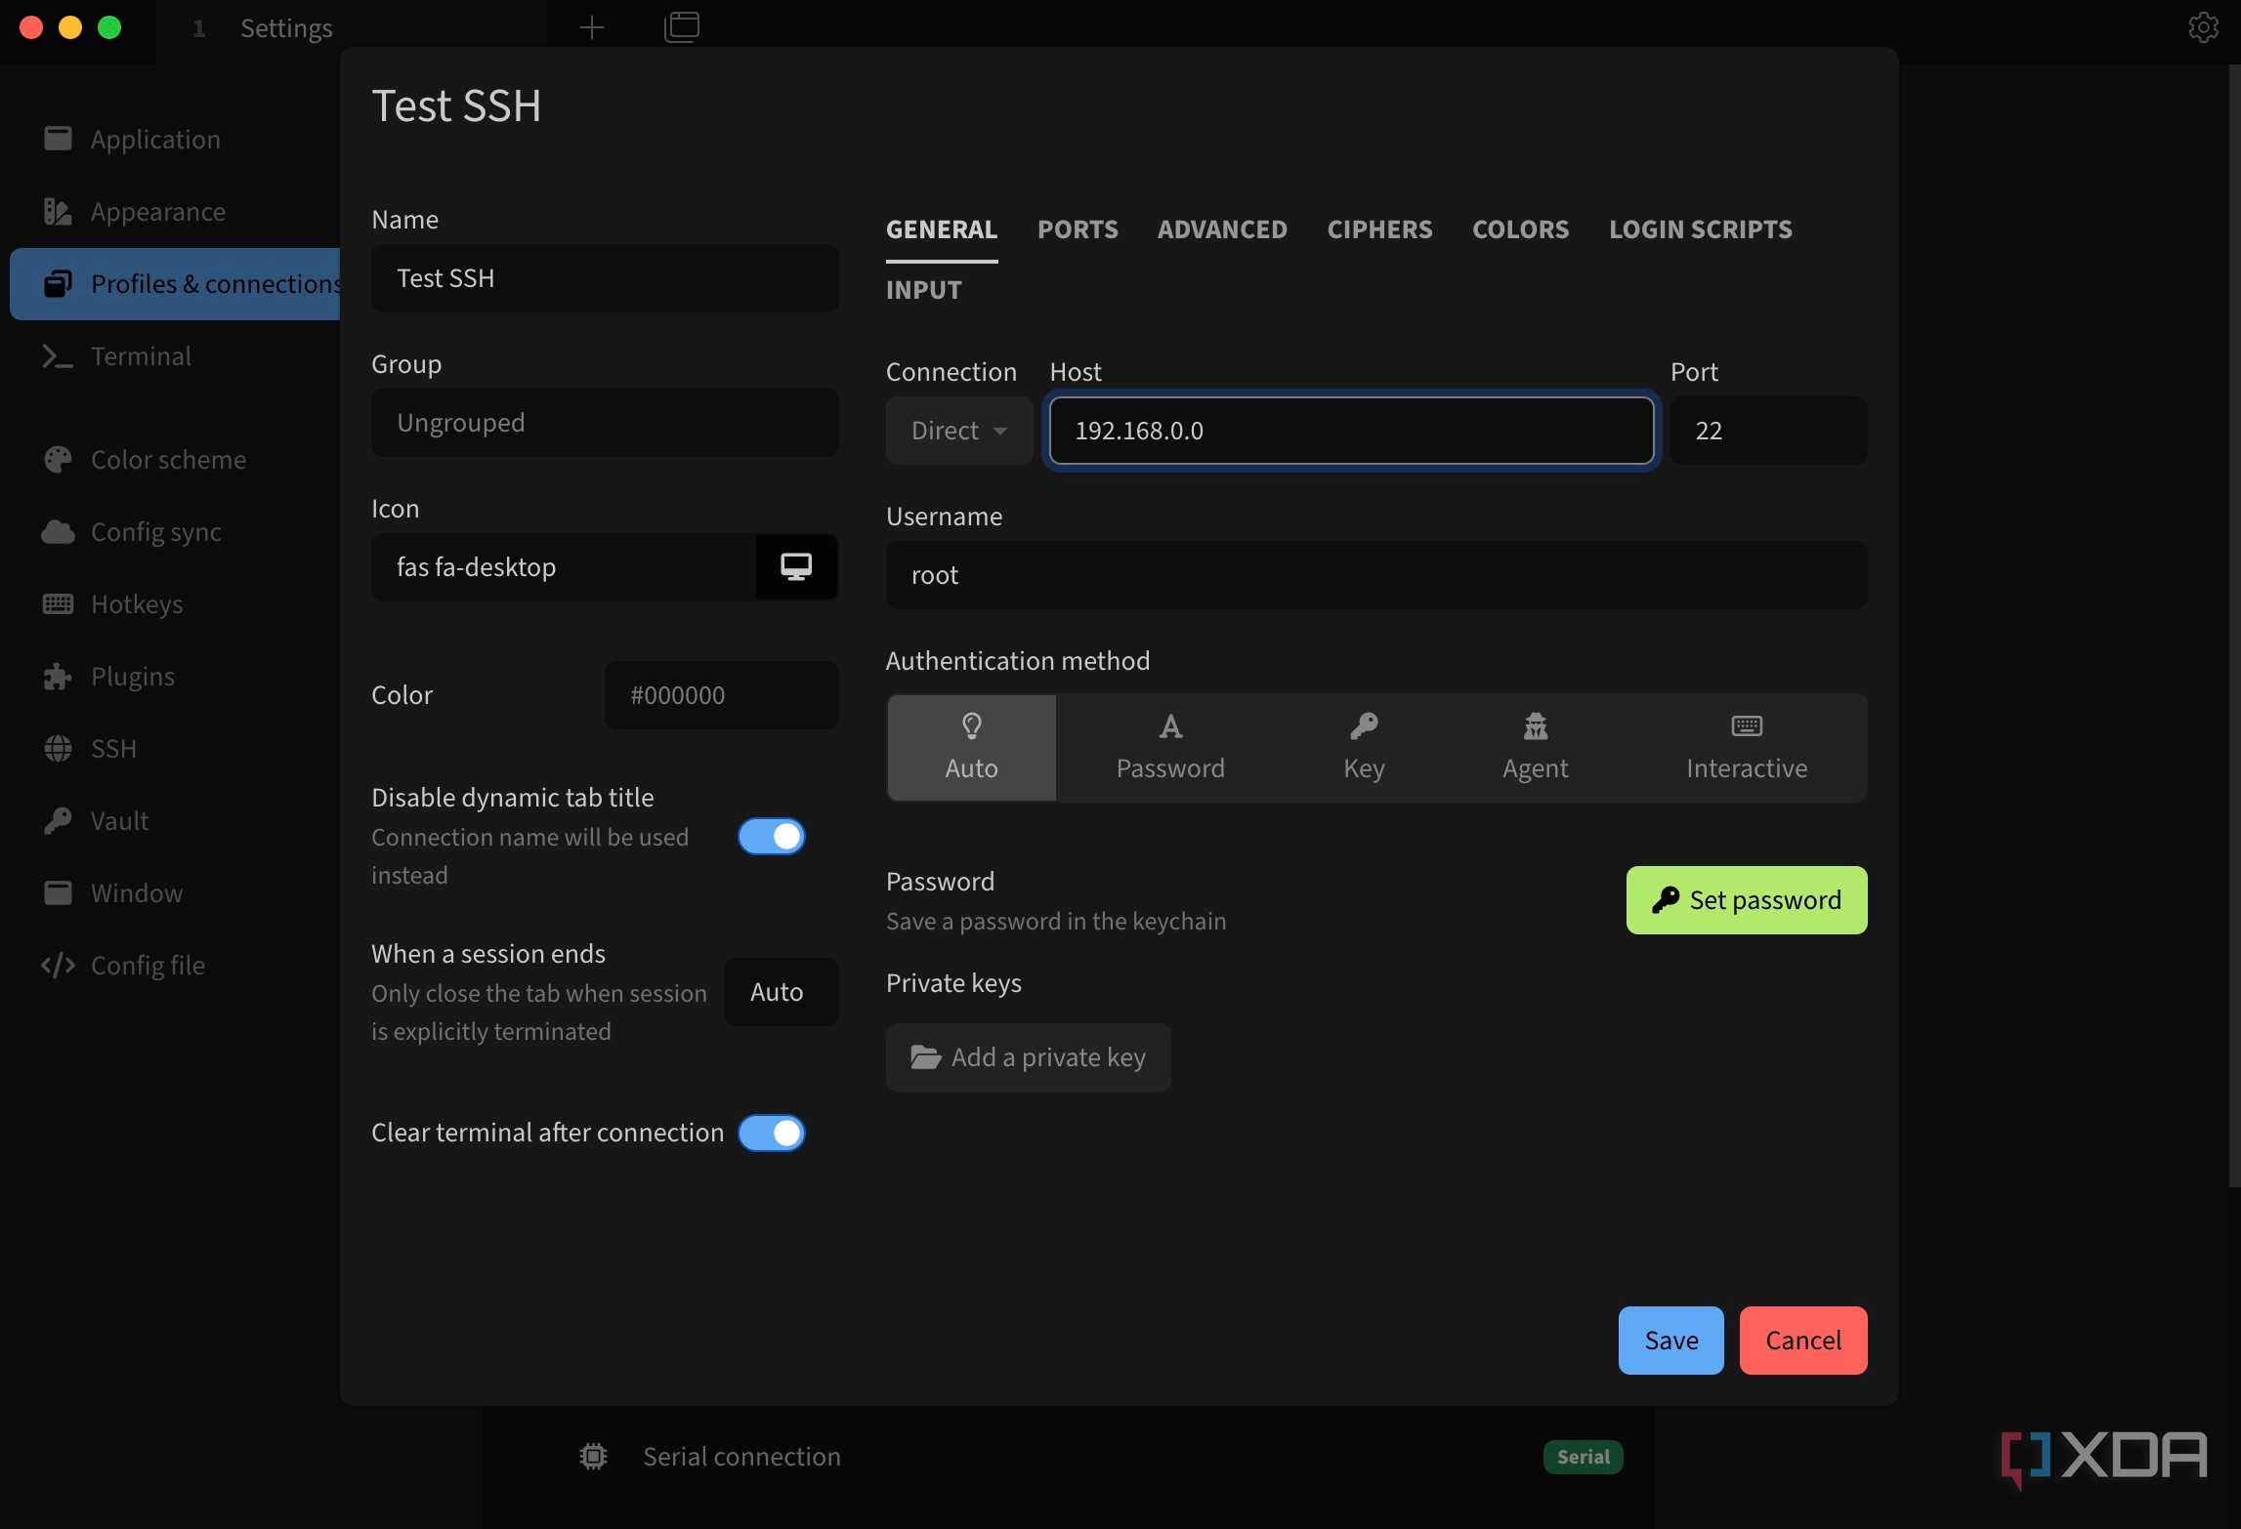Open the Config sync section
The height and width of the screenshot is (1529, 2241).
point(176,532)
